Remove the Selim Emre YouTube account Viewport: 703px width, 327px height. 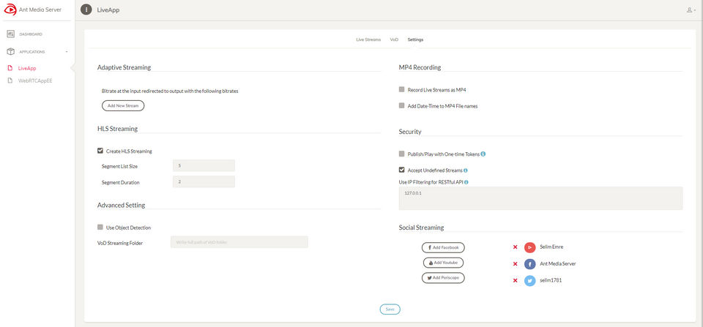tap(516, 247)
